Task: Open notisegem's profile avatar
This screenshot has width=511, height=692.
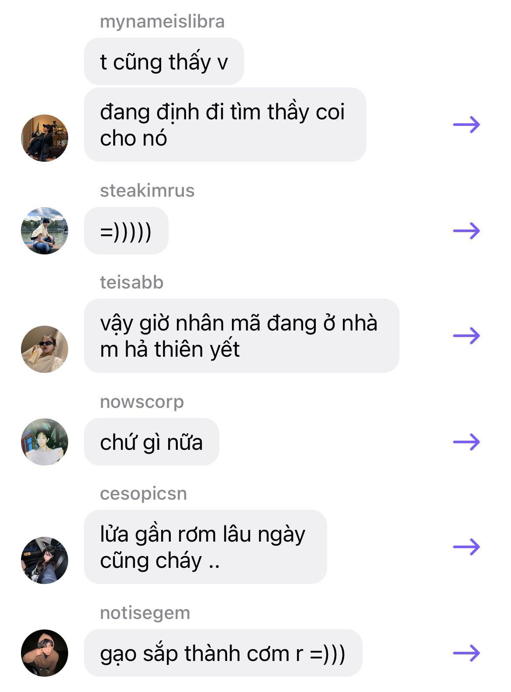Action: point(45,653)
